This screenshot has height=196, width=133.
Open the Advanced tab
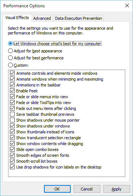pyautogui.click(x=42, y=18)
